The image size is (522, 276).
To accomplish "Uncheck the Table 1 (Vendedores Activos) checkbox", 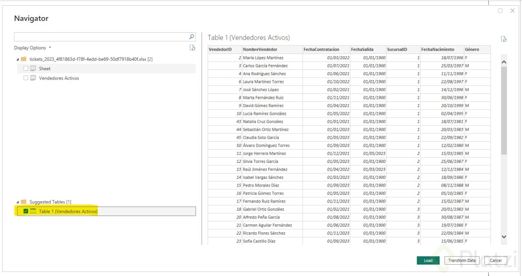I will click(x=26, y=211).
